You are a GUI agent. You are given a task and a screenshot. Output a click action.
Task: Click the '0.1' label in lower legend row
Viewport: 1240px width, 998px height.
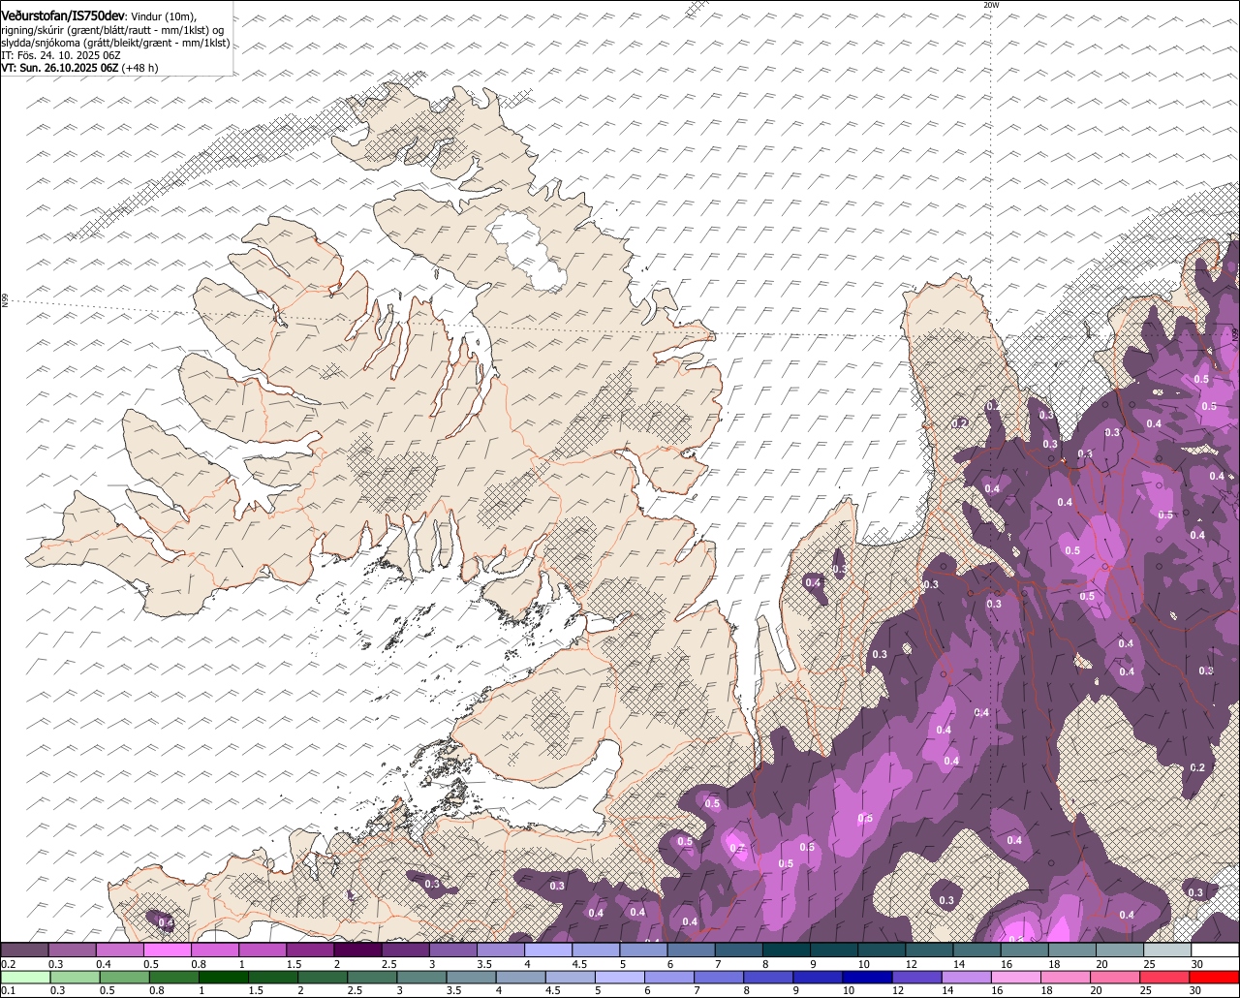coord(8,990)
